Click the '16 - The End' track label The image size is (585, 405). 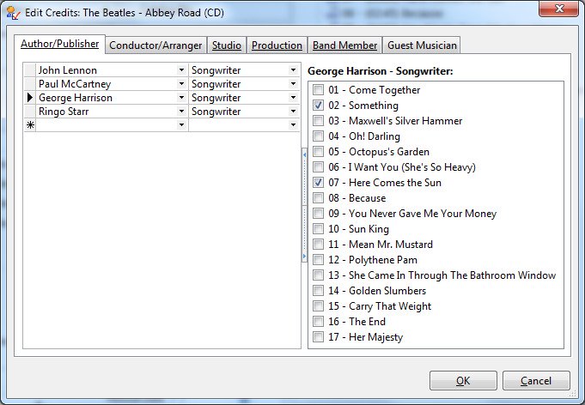[357, 322]
